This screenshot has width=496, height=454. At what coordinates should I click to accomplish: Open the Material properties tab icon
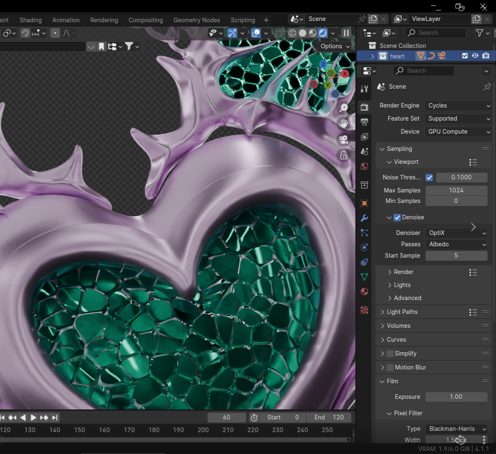tap(364, 292)
